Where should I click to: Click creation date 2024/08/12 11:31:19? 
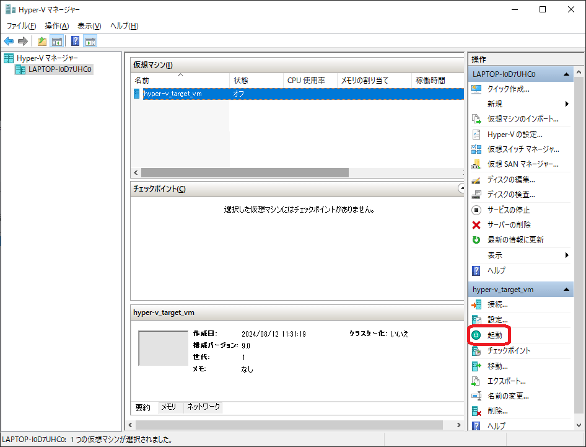coord(274,334)
